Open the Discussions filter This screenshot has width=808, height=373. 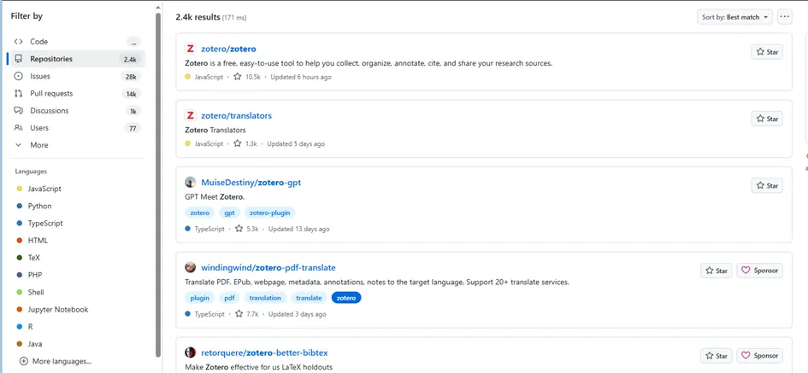[x=76, y=111]
